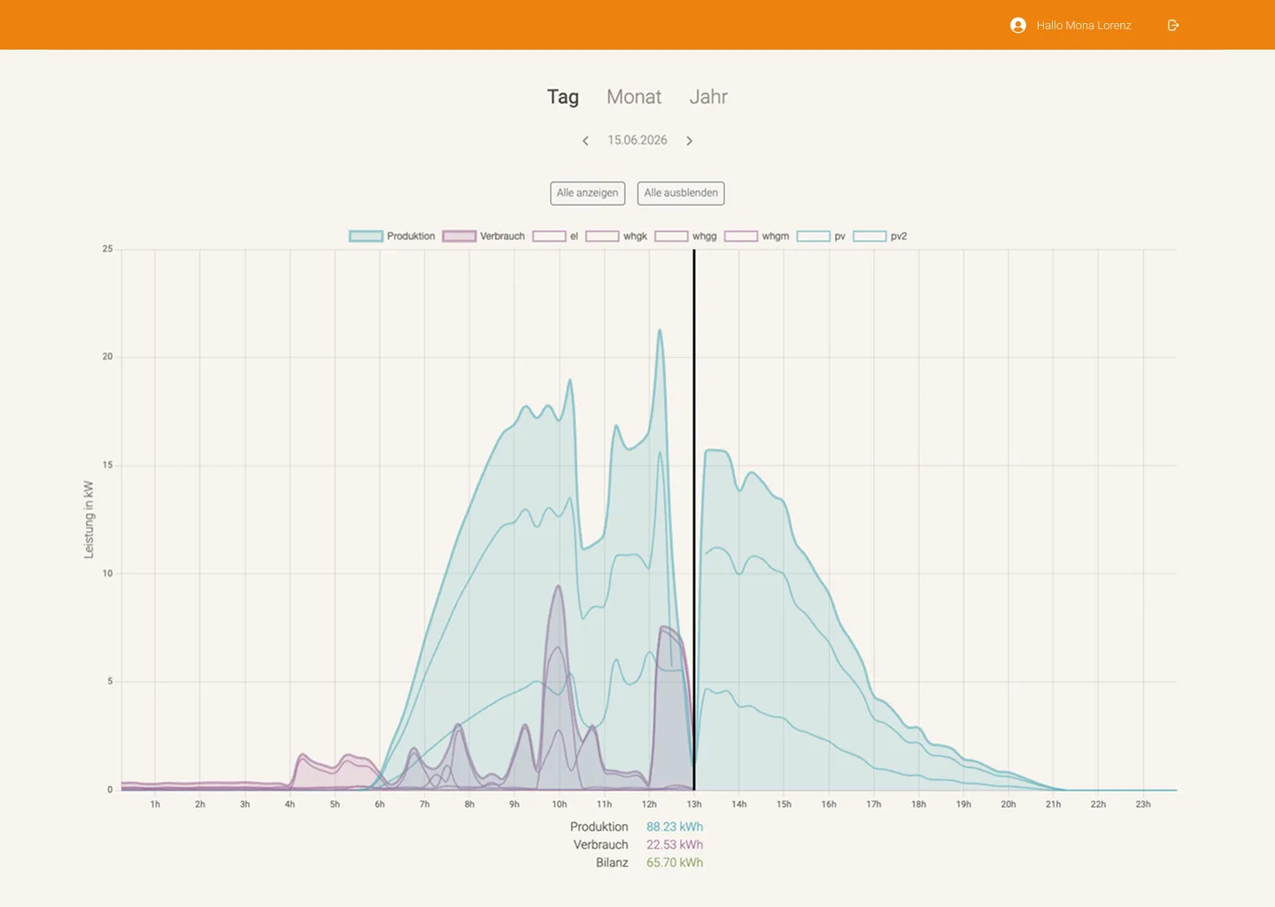Click the black vertical time marker line
The width and height of the screenshot is (1275, 907).
tap(694, 519)
